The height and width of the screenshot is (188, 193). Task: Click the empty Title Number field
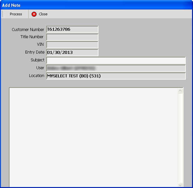(x=72, y=37)
